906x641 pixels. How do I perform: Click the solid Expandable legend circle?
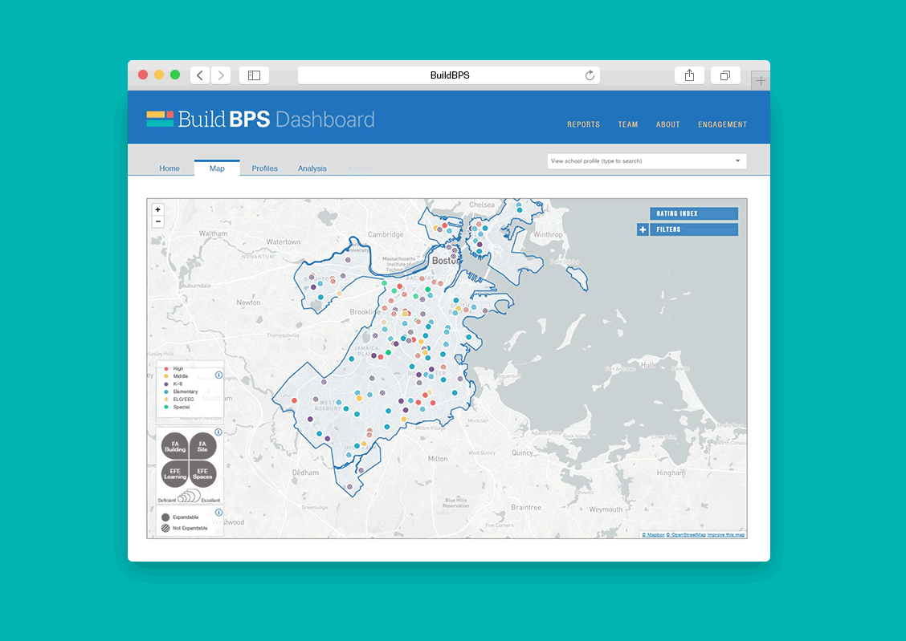pos(165,517)
